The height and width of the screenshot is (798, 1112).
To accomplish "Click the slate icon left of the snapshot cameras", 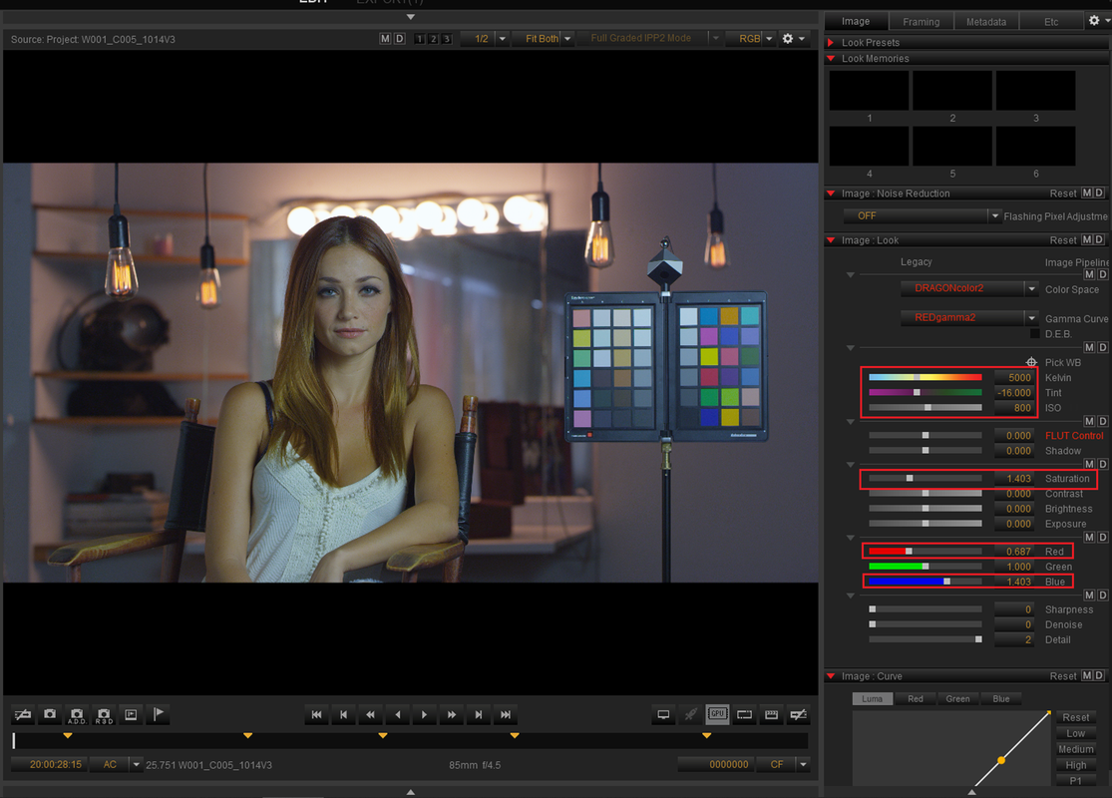I will pyautogui.click(x=23, y=714).
